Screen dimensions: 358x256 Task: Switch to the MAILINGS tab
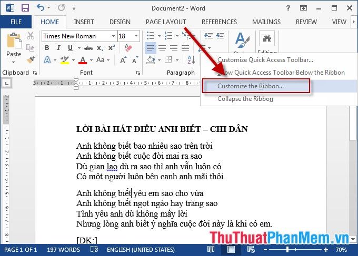click(x=266, y=22)
